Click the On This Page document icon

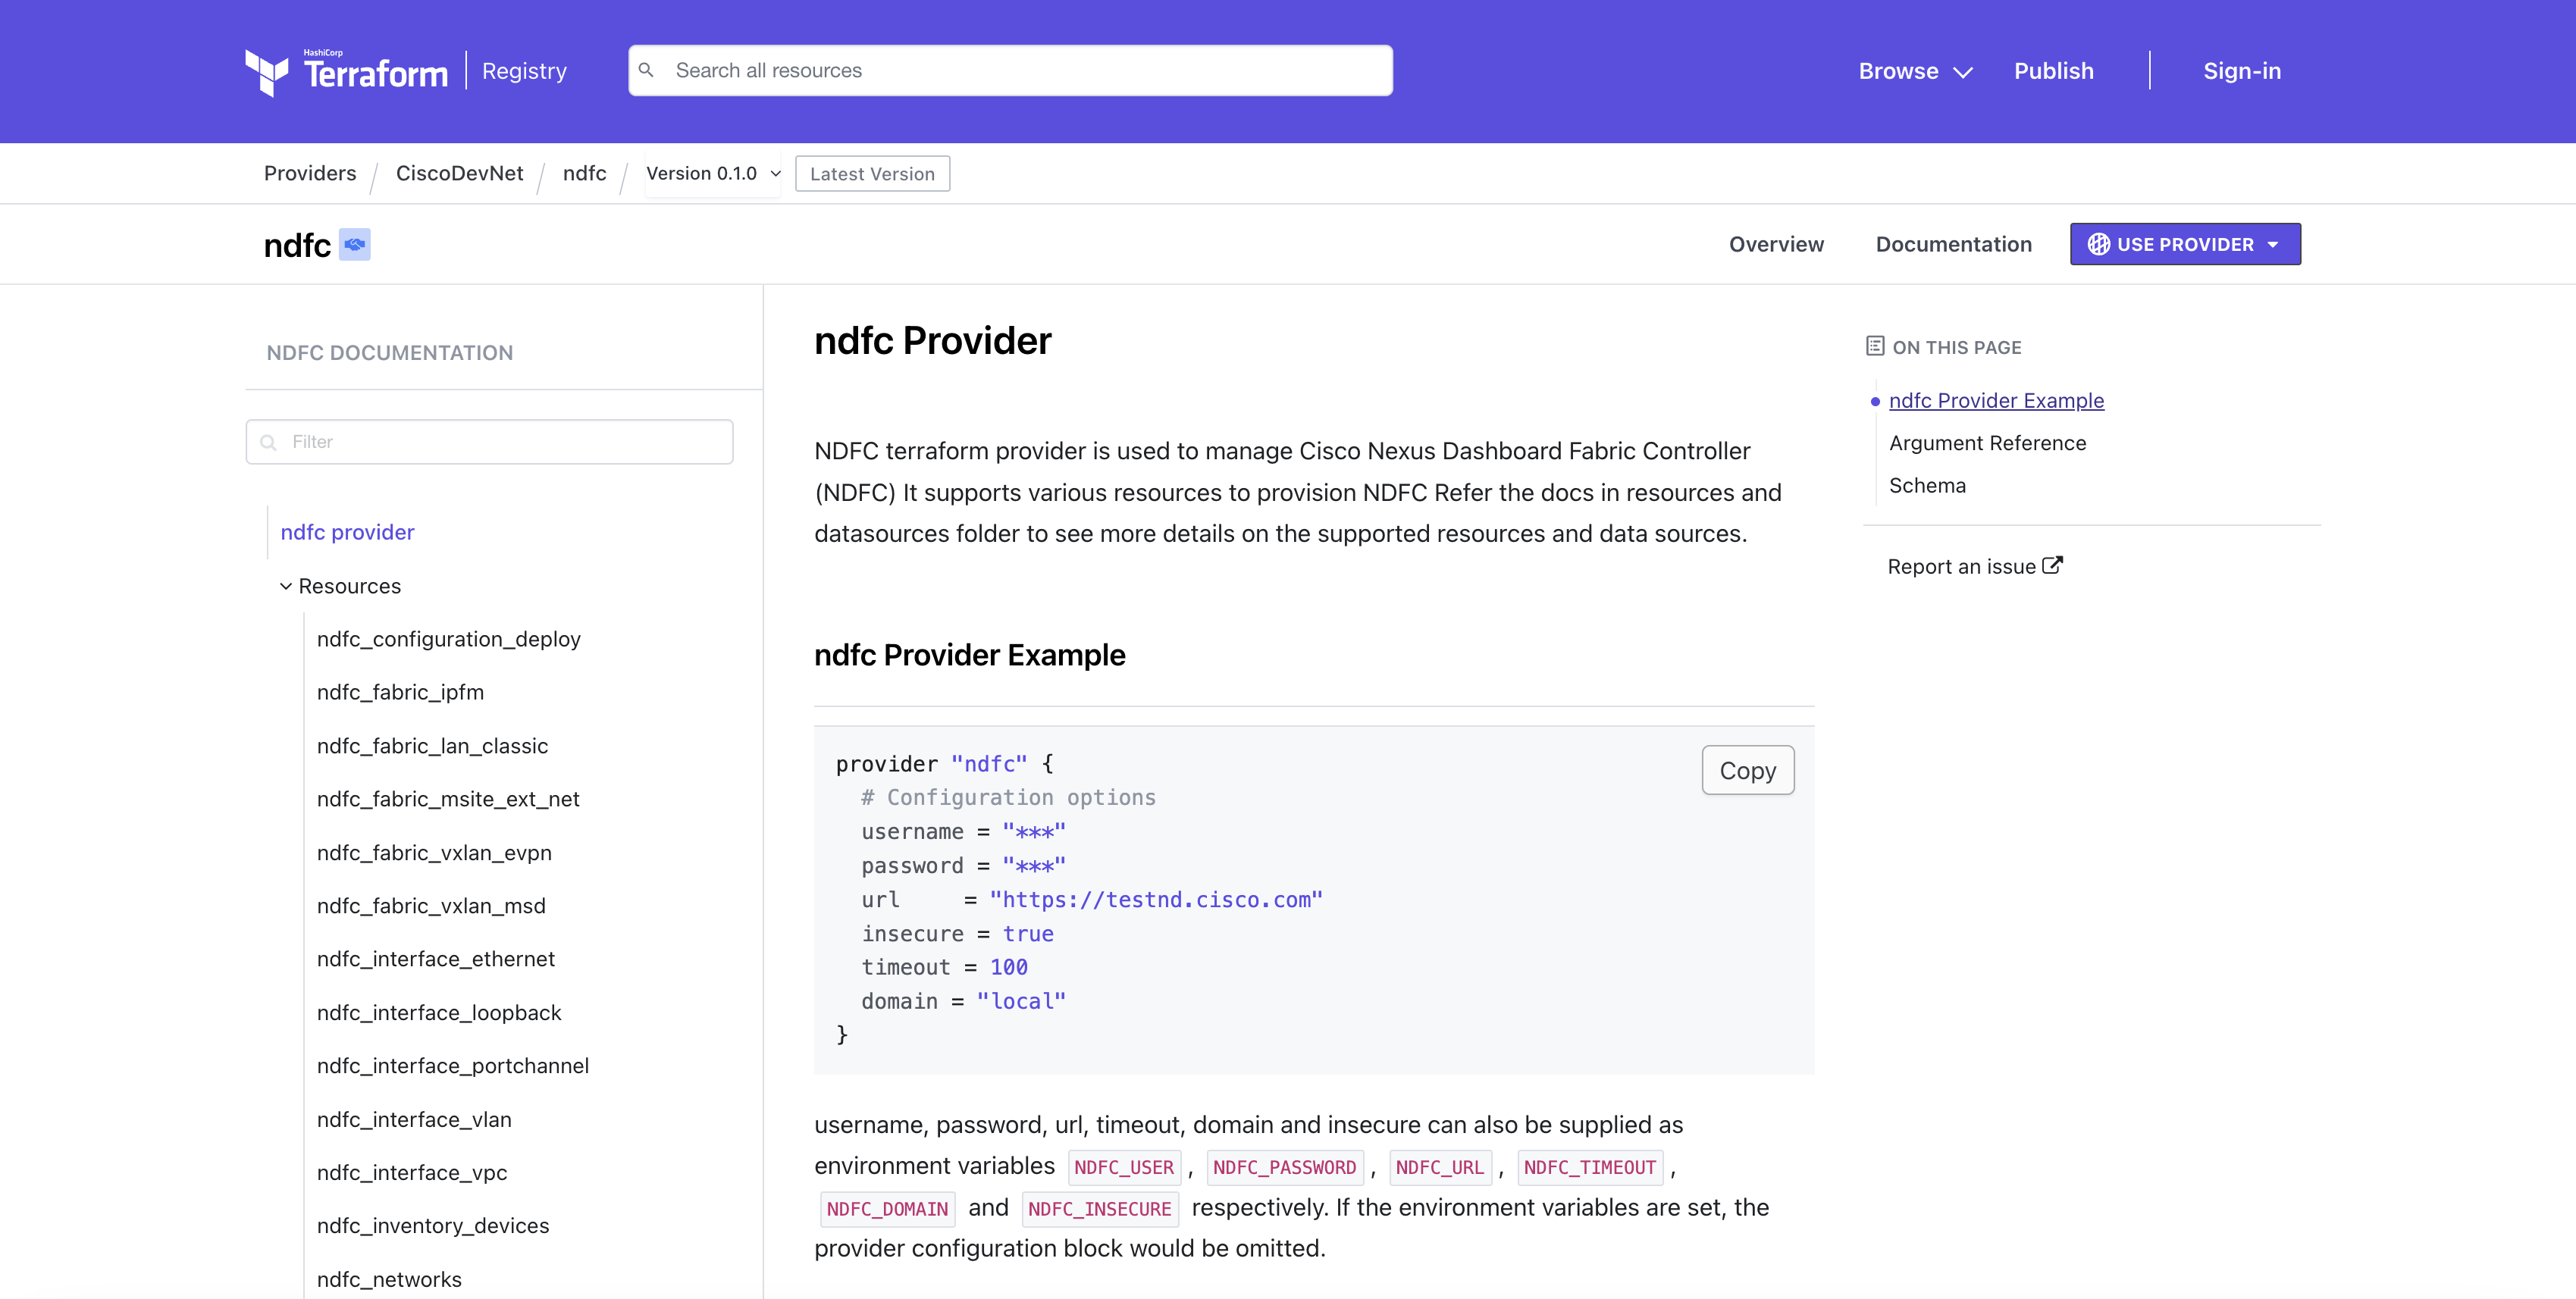[x=1875, y=347]
